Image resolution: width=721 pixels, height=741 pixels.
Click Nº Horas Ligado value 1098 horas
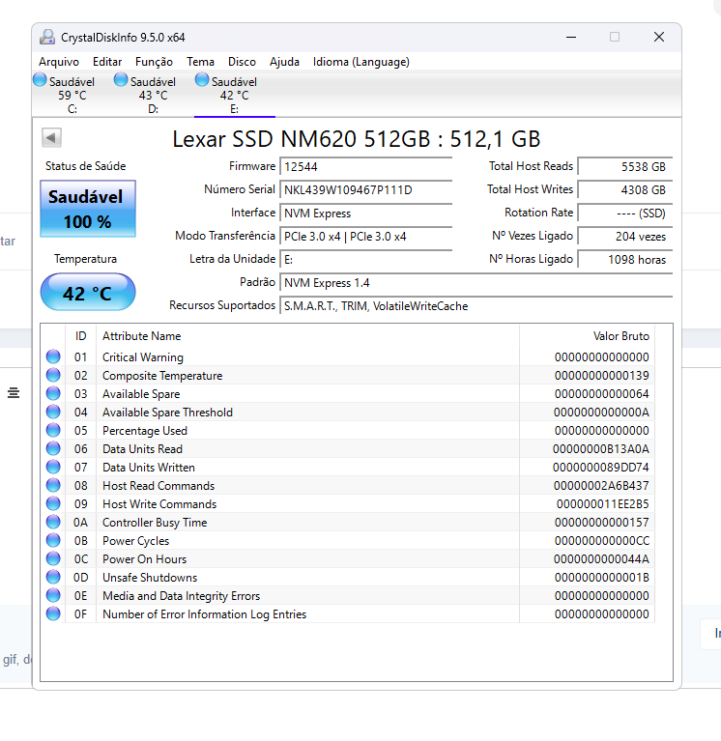click(625, 260)
